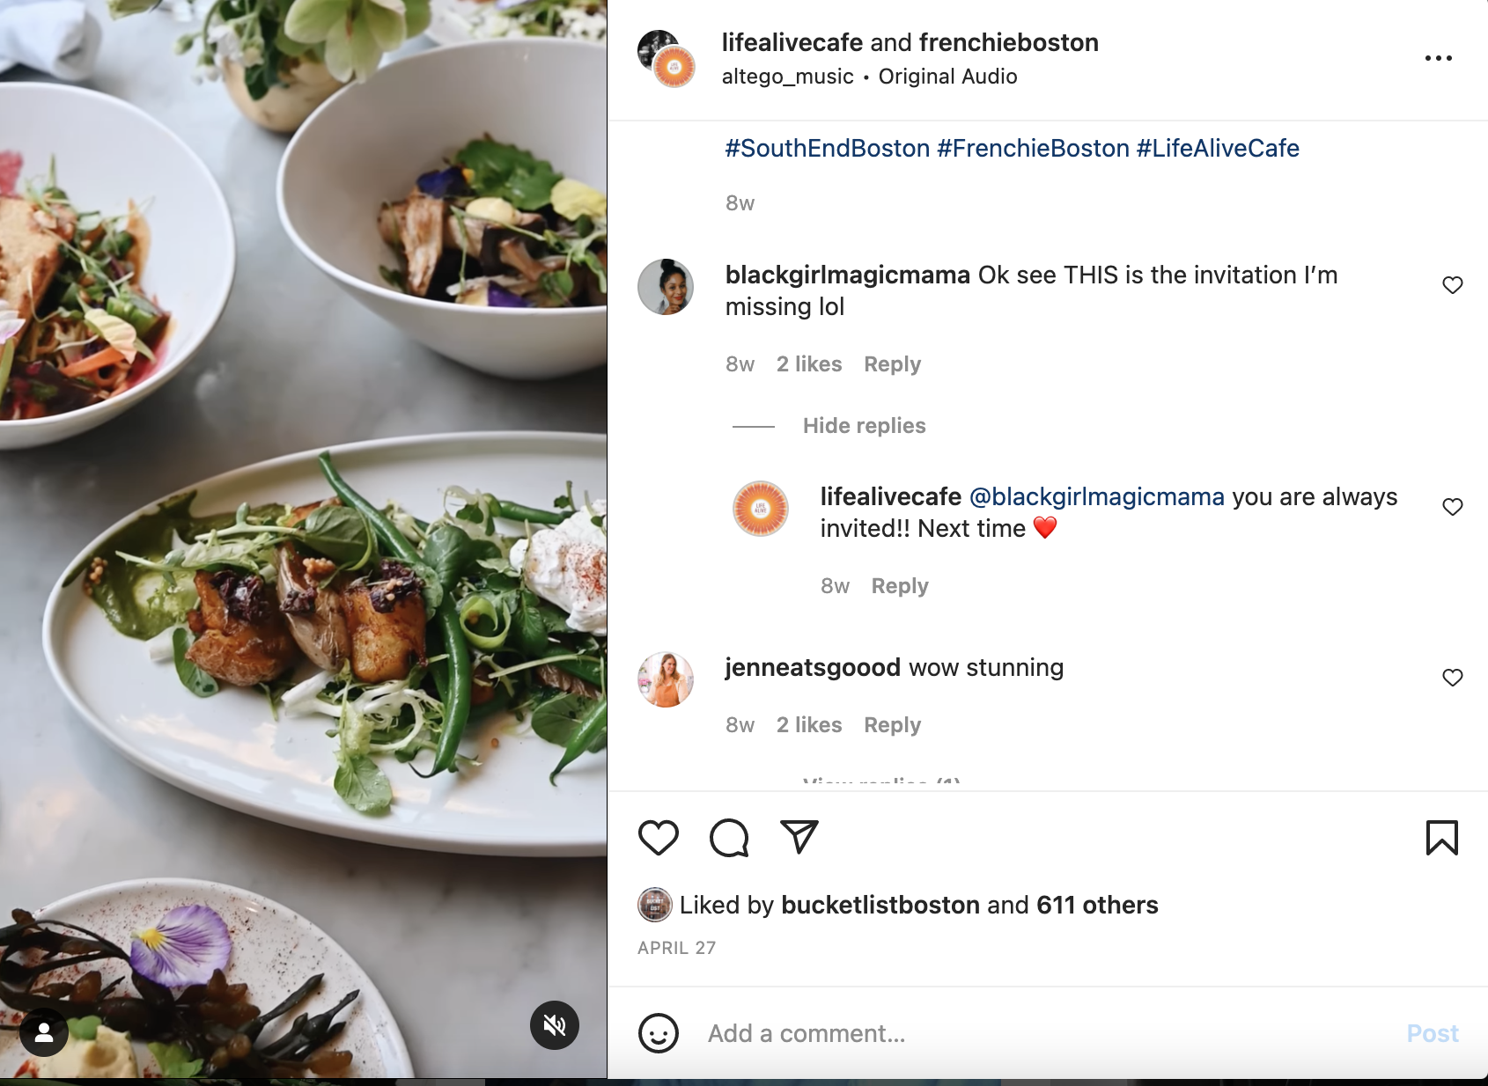Reply to blackgirlmagicmama's comment
The width and height of the screenshot is (1488, 1086).
892,364
